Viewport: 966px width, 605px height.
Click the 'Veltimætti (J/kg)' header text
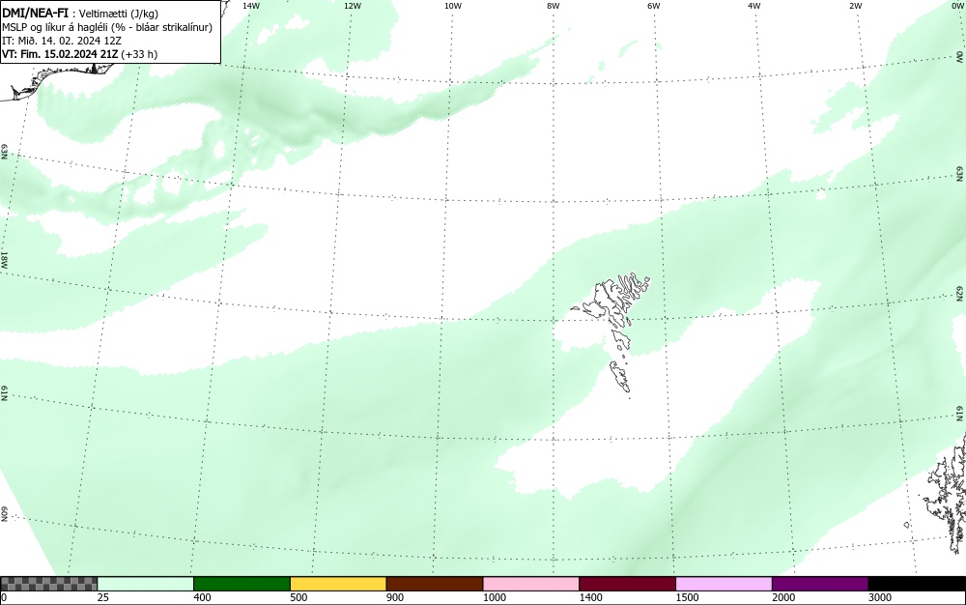pos(118,14)
